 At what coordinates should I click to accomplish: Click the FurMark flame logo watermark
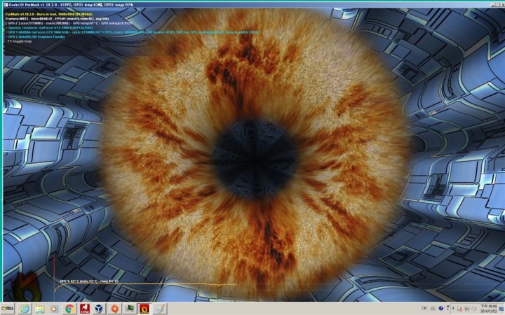tap(27, 287)
